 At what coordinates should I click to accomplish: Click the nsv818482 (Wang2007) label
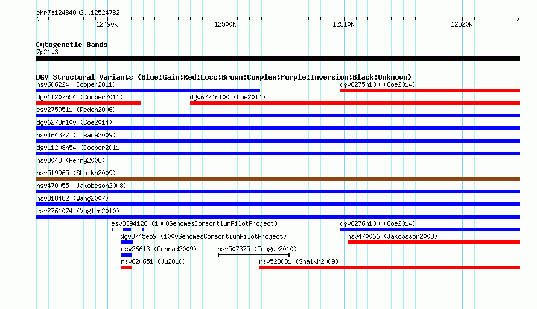pos(72,198)
